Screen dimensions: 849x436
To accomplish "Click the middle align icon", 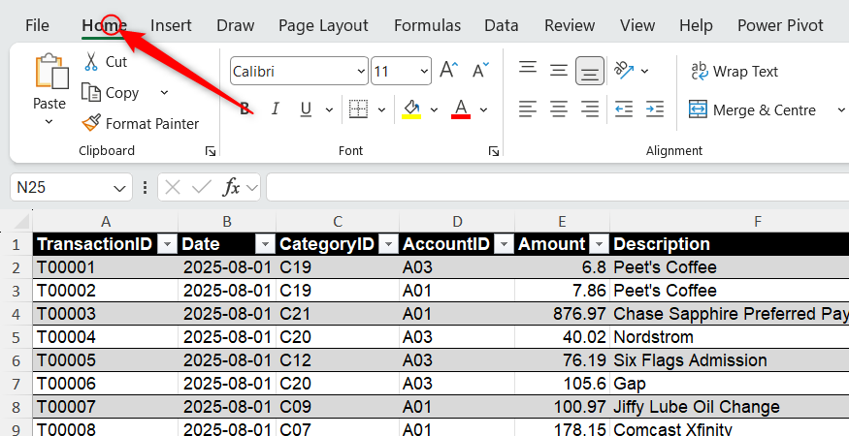I will [x=559, y=71].
